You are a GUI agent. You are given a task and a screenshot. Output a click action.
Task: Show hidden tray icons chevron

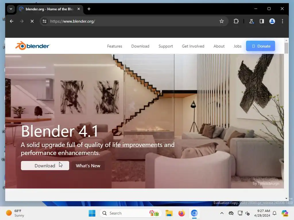coord(222,213)
